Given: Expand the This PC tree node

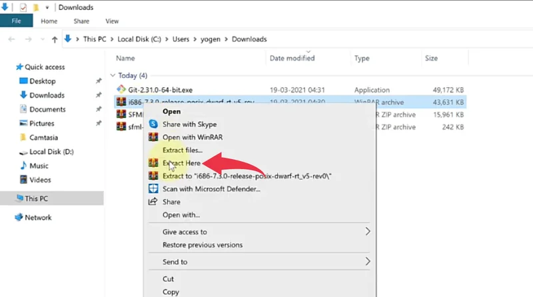Looking at the screenshot, I should tap(8, 198).
